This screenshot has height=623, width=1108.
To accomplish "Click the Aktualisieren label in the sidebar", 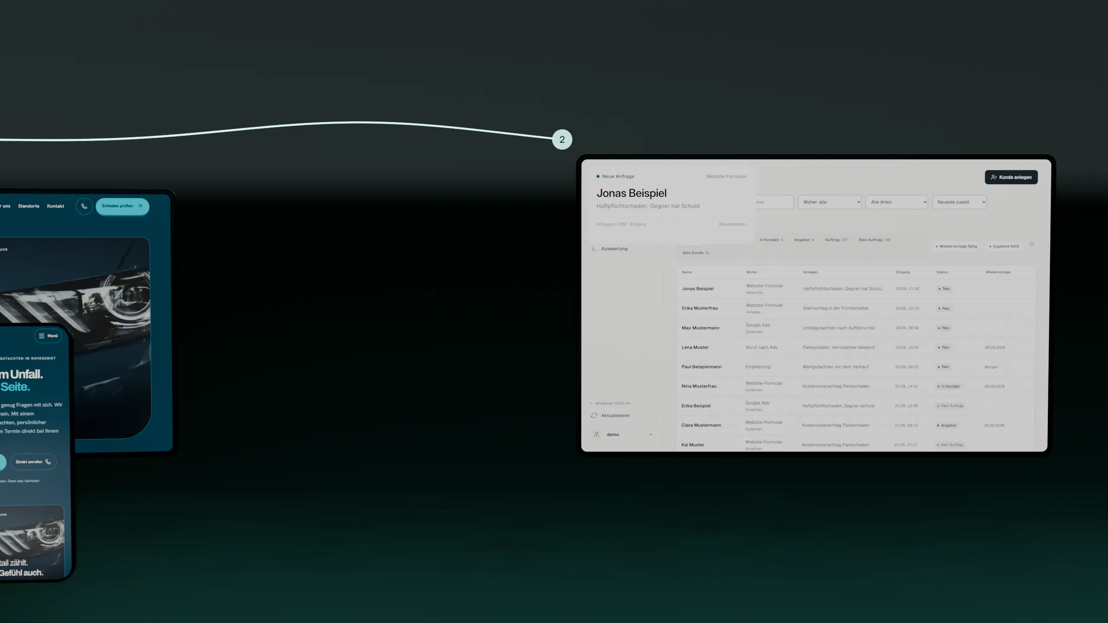I will (x=615, y=415).
